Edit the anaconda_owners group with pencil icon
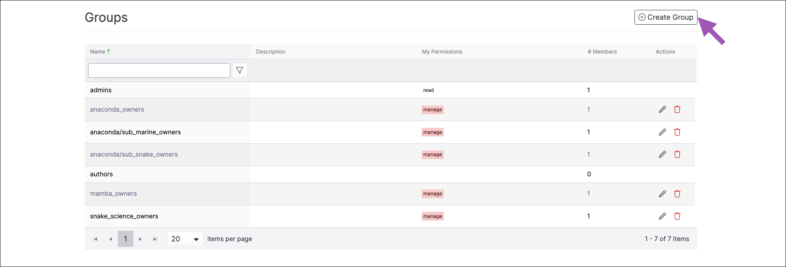The height and width of the screenshot is (267, 786). point(662,110)
